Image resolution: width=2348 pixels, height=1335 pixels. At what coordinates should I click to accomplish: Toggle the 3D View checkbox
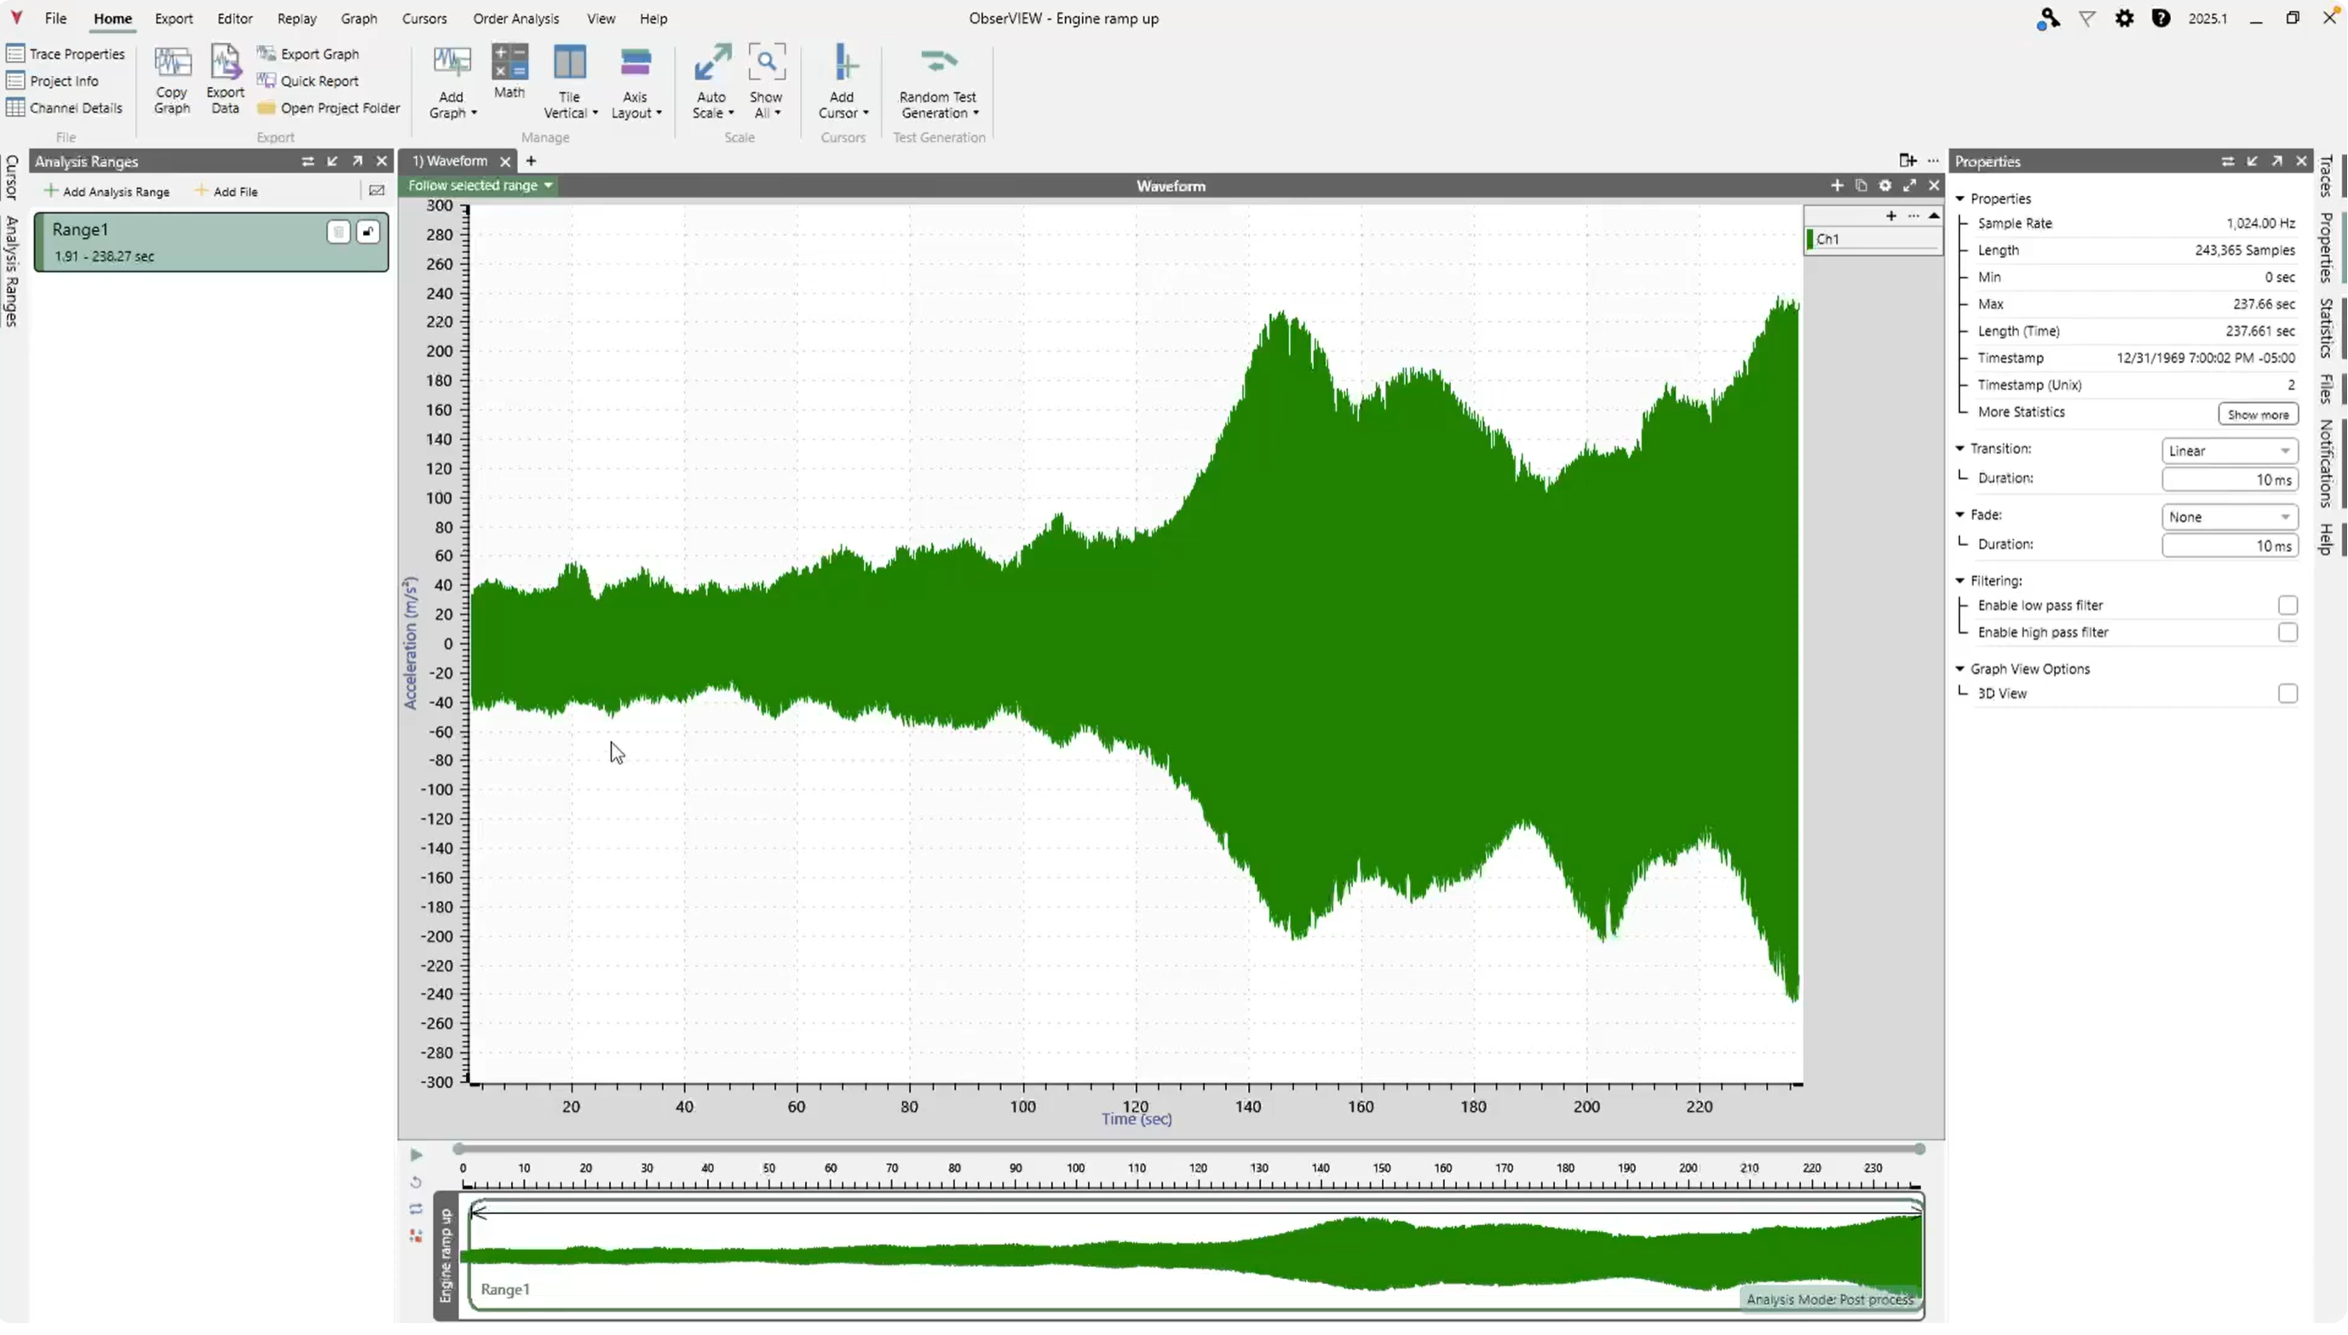tap(2288, 694)
